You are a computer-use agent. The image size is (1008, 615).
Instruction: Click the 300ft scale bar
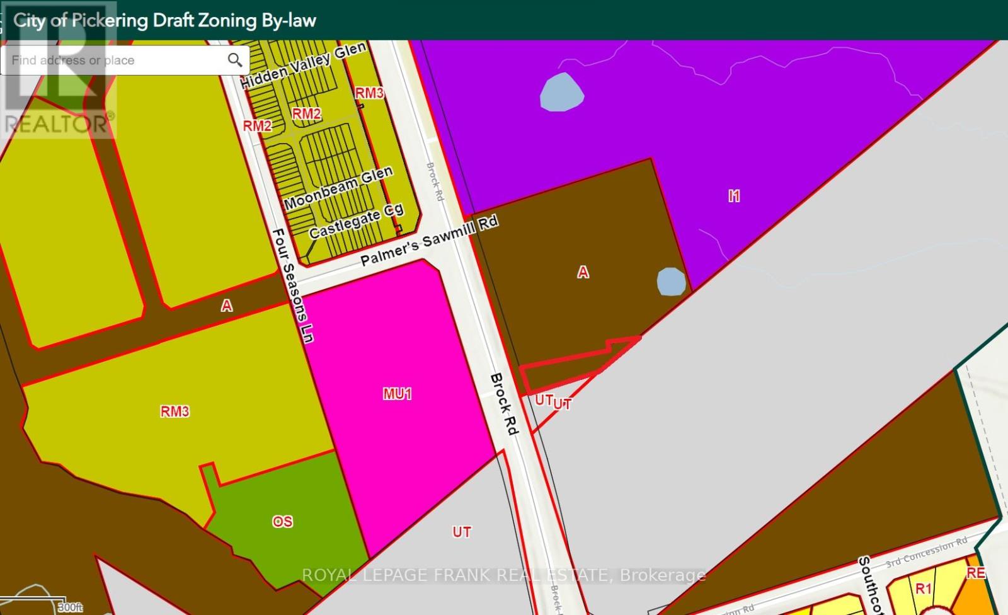(x=69, y=607)
